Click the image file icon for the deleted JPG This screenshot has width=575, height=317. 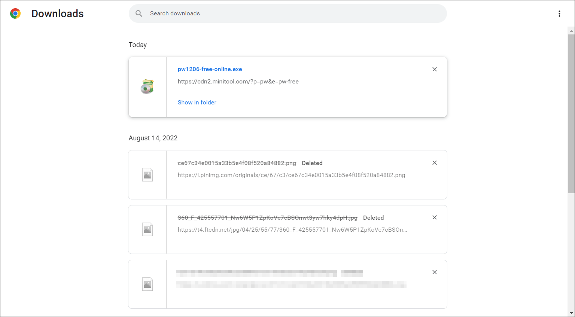tap(147, 229)
